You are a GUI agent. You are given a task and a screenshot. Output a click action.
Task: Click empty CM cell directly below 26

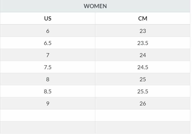tap(143, 115)
